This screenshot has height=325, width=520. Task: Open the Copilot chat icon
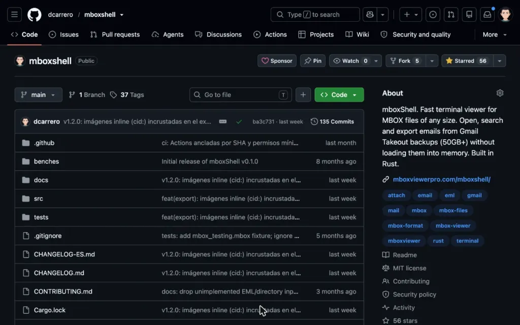pos(370,15)
